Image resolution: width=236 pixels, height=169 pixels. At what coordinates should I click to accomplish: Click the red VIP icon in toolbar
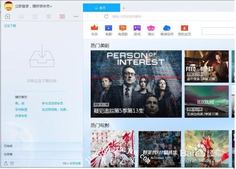[62, 16]
